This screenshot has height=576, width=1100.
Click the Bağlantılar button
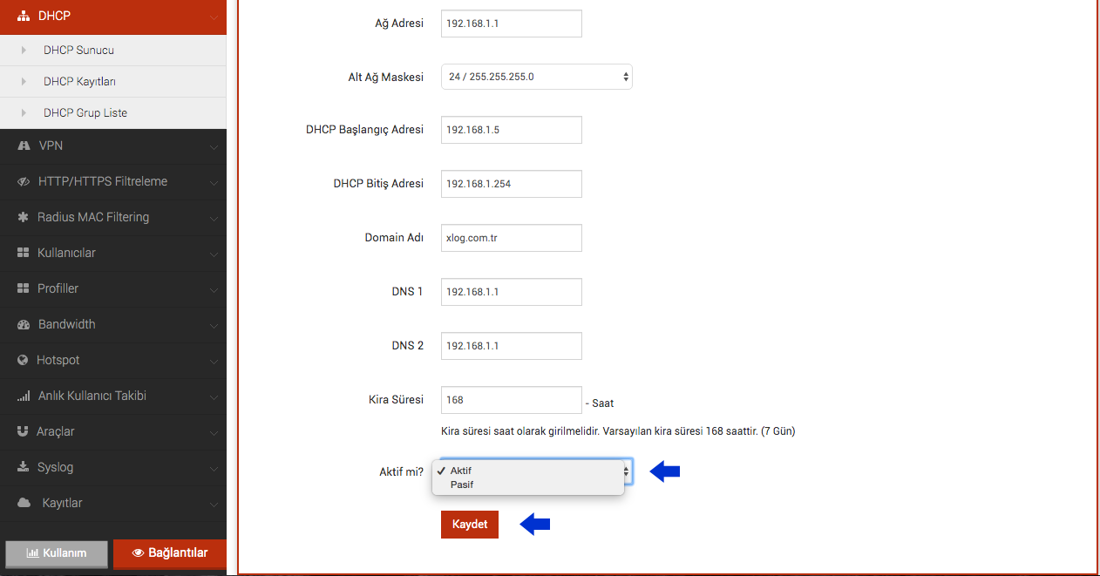[x=170, y=553]
